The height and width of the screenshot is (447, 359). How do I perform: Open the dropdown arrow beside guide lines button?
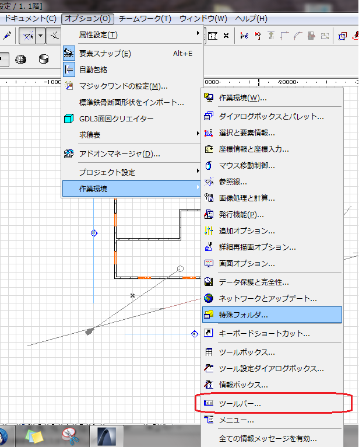pos(40,36)
